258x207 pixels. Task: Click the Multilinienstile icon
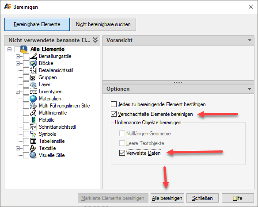(x=33, y=113)
